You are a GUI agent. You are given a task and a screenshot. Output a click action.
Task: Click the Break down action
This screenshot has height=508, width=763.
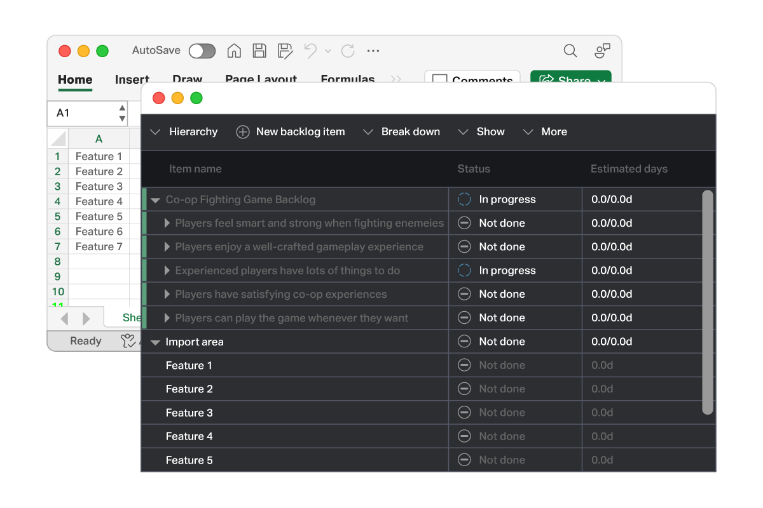pos(410,132)
